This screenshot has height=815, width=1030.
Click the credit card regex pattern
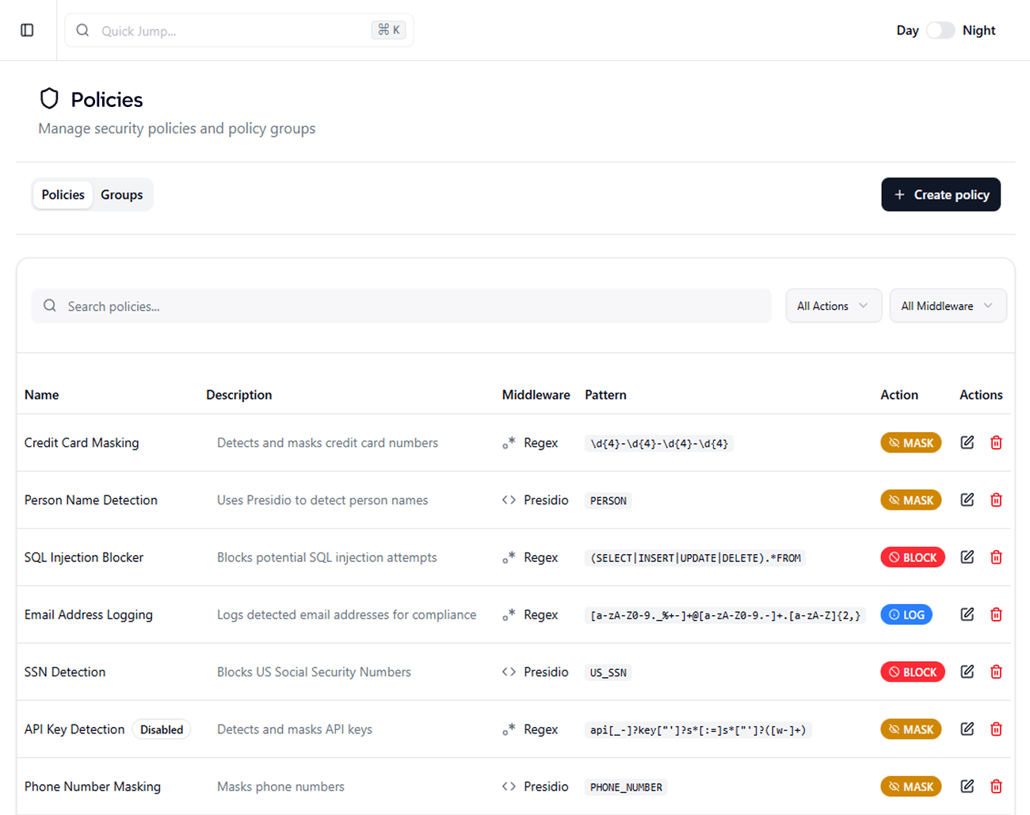pyautogui.click(x=659, y=443)
